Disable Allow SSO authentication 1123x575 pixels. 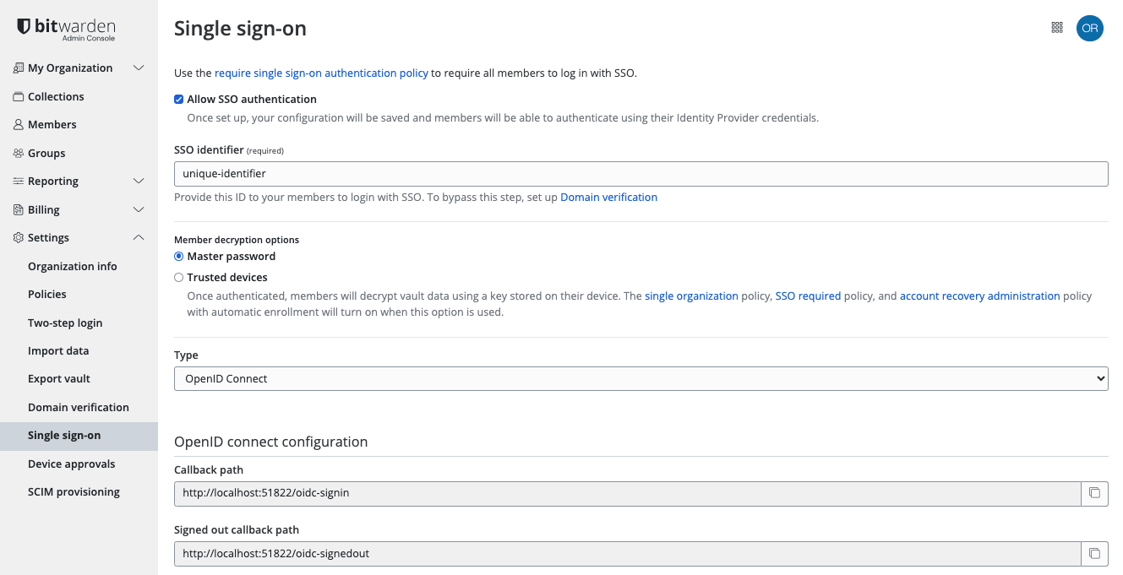point(178,99)
